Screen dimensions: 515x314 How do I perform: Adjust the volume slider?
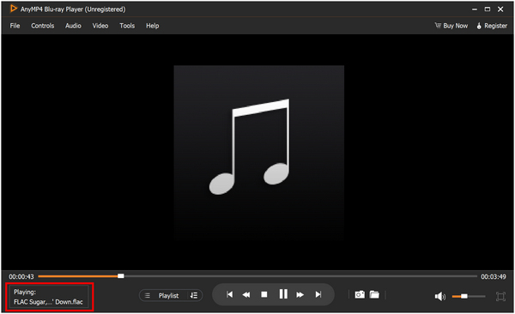pos(469,296)
